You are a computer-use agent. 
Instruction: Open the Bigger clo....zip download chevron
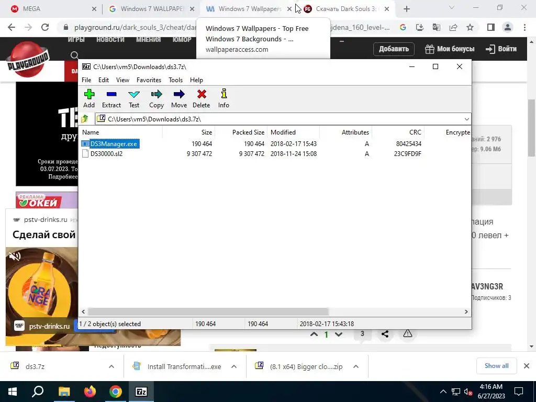[356, 366]
